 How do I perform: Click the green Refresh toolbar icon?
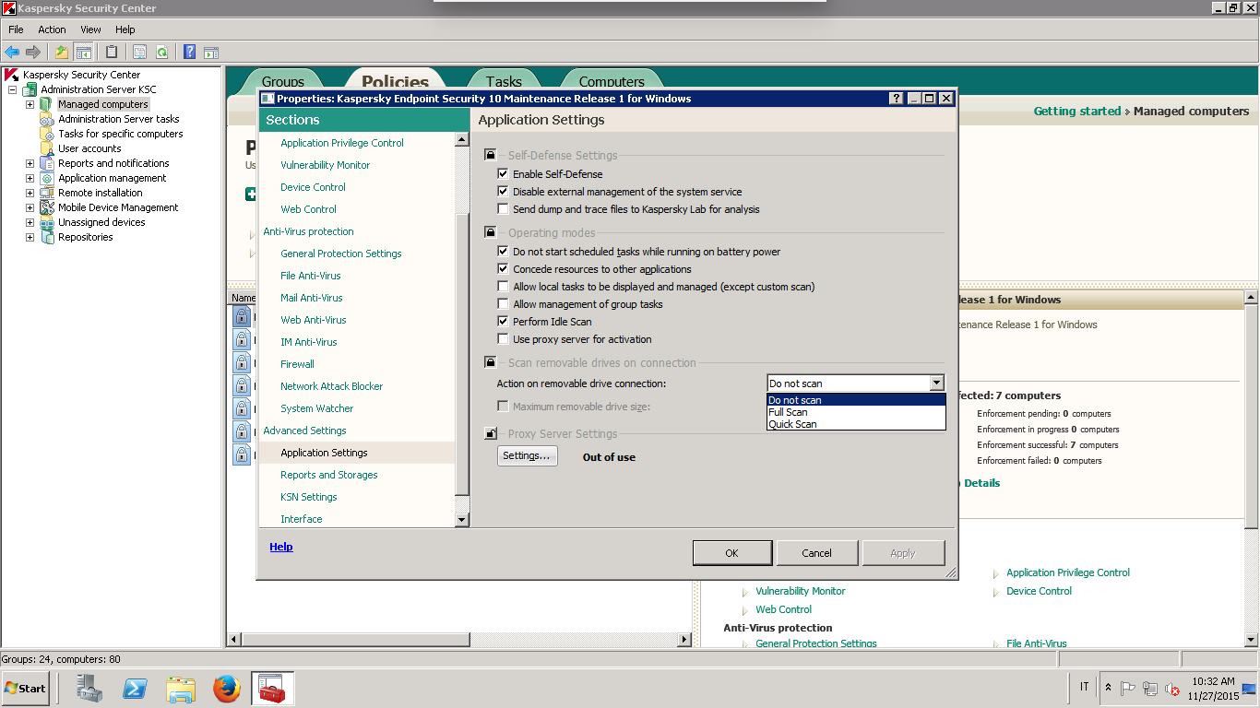point(161,52)
